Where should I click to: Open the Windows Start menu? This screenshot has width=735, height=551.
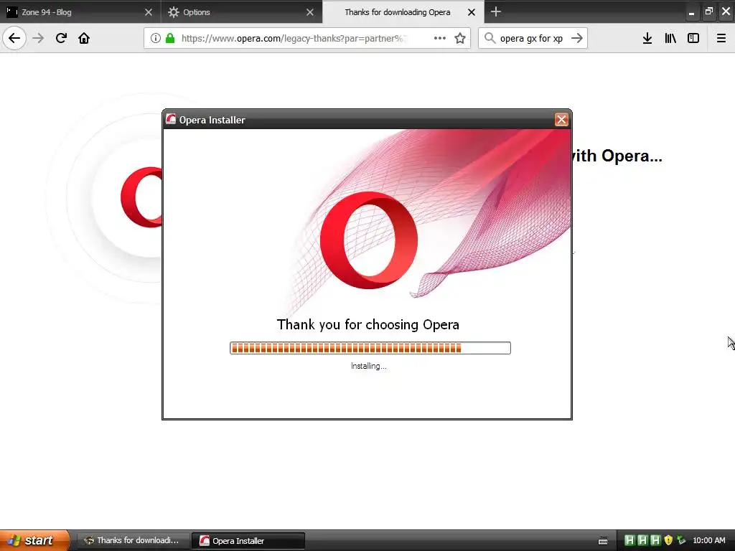click(x=34, y=540)
